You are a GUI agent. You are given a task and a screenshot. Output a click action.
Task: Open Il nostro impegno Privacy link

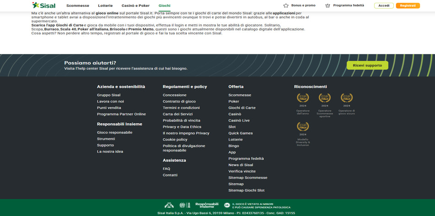click(186, 133)
